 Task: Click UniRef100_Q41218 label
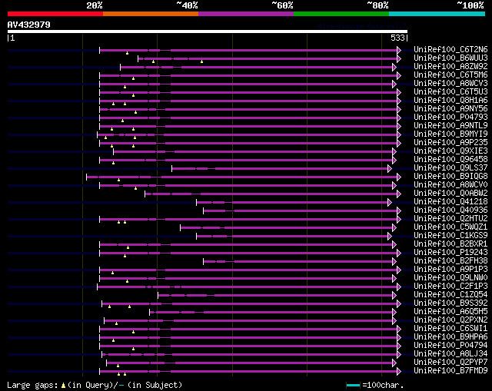pos(450,202)
